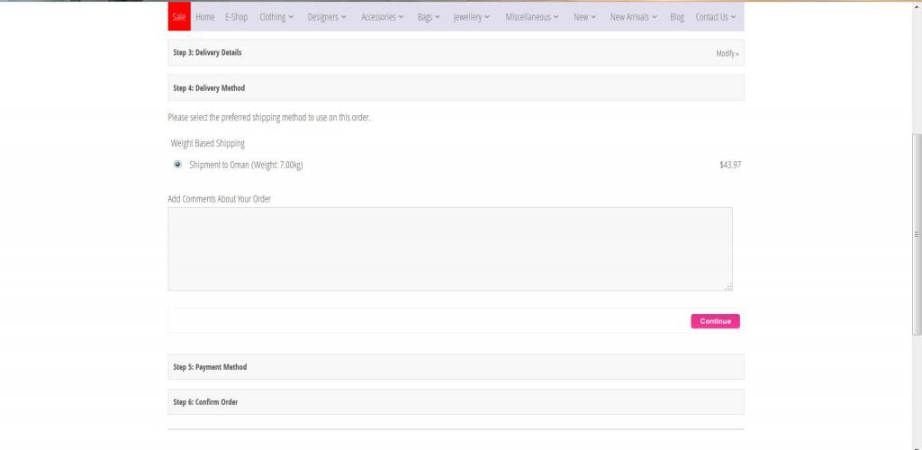Click the Shipment to Oman label
922x450 pixels.
(246, 165)
